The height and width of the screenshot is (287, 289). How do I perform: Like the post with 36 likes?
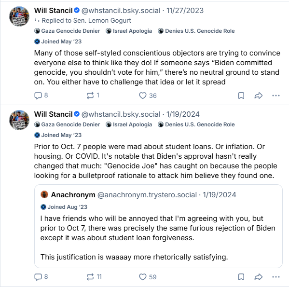143,96
